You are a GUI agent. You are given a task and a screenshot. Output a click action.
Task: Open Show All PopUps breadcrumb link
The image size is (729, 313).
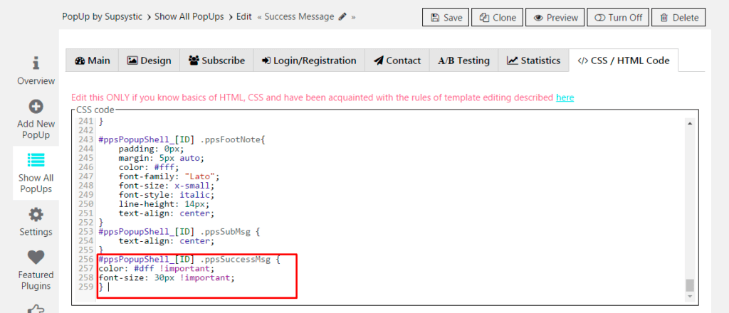point(189,17)
